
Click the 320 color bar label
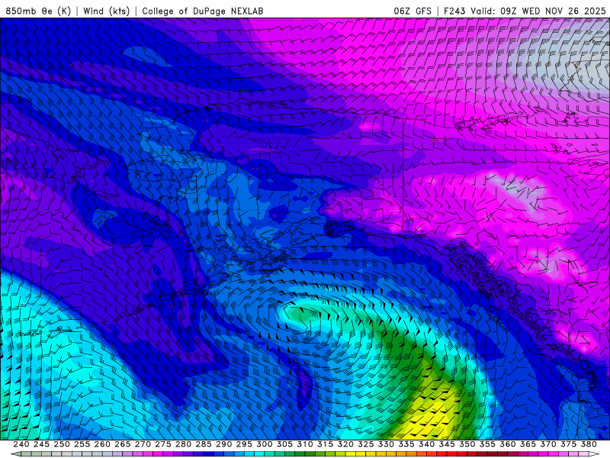[345, 444]
